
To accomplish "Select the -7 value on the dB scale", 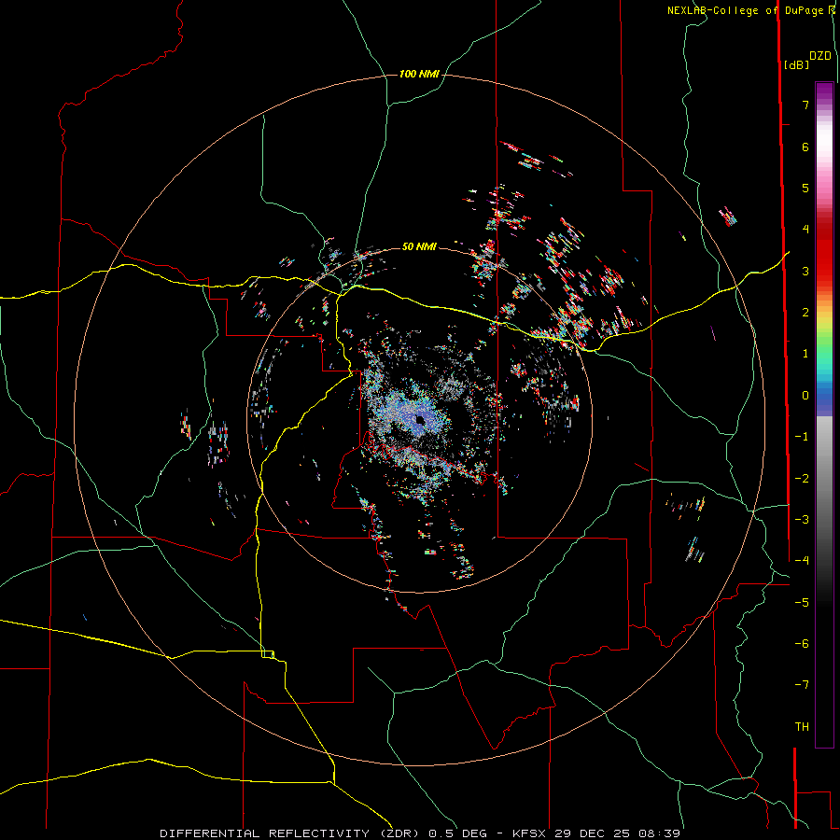I will click(x=802, y=685).
